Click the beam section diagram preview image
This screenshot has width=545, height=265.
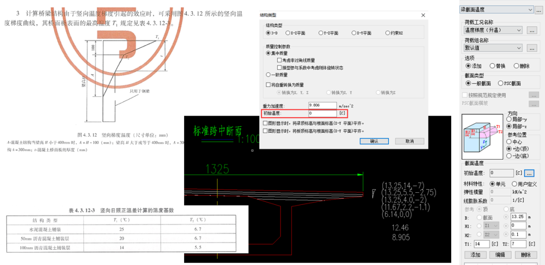pos(482,137)
